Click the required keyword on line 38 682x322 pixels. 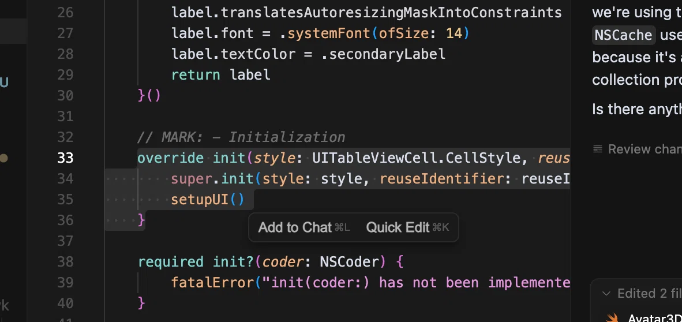(171, 261)
